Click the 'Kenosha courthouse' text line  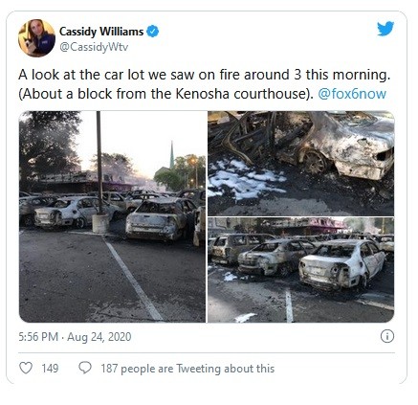(166, 94)
